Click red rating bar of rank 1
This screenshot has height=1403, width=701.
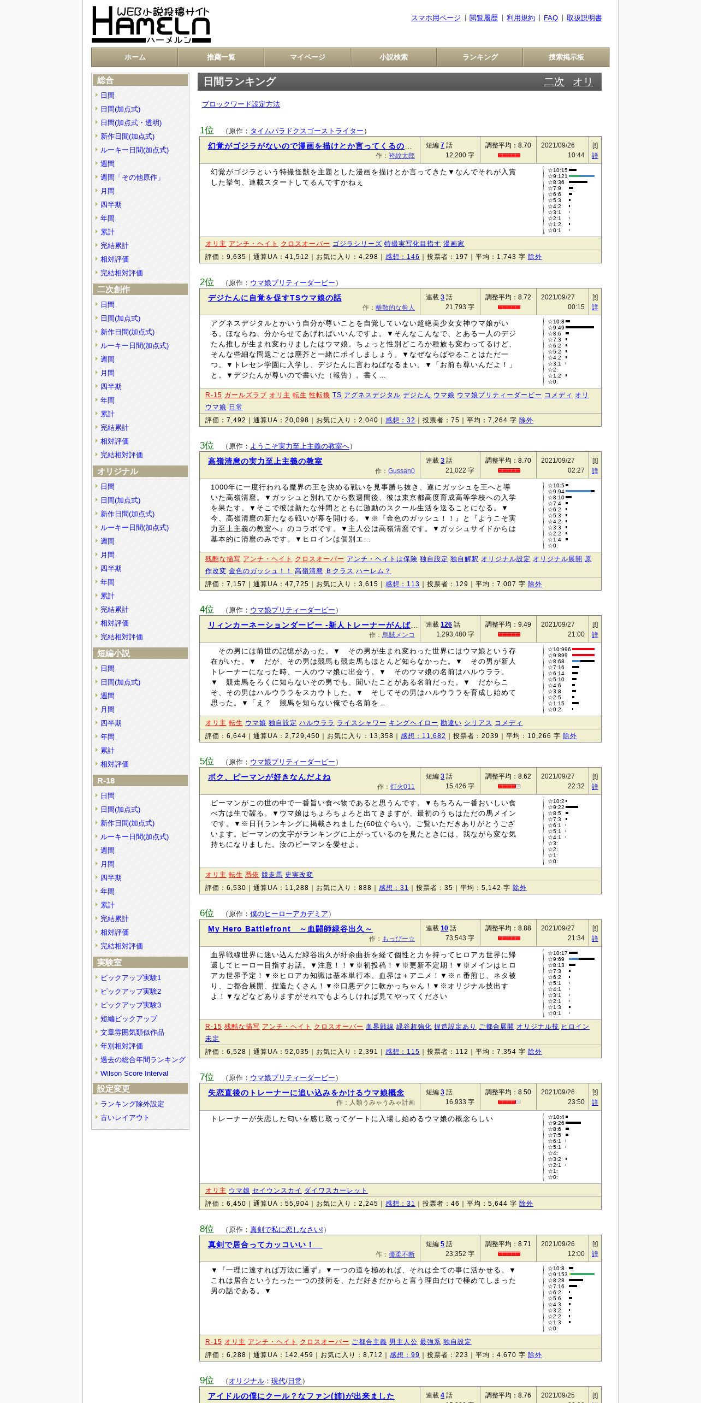click(x=509, y=156)
